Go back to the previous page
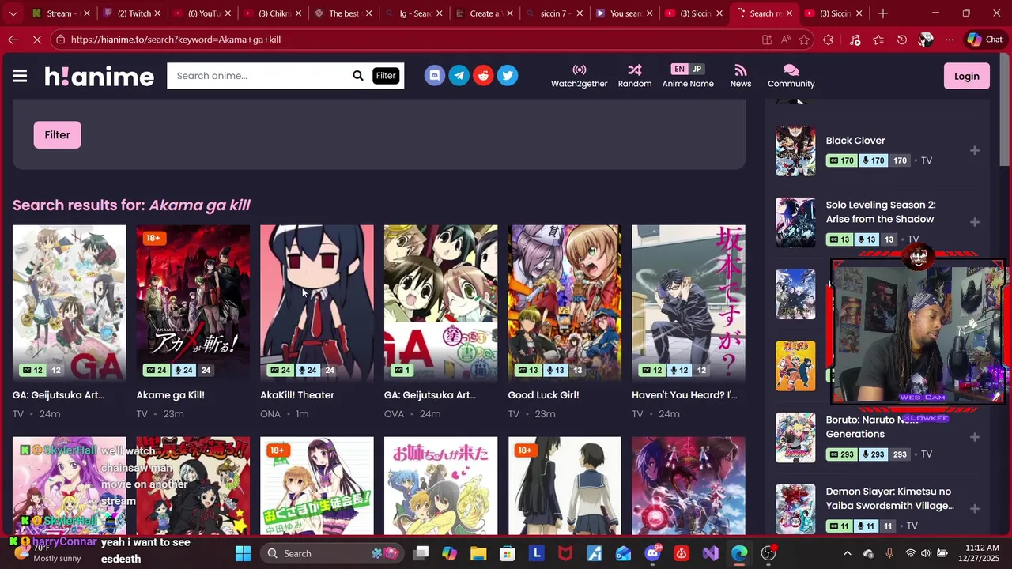Viewport: 1012px width, 569px height. [13, 40]
